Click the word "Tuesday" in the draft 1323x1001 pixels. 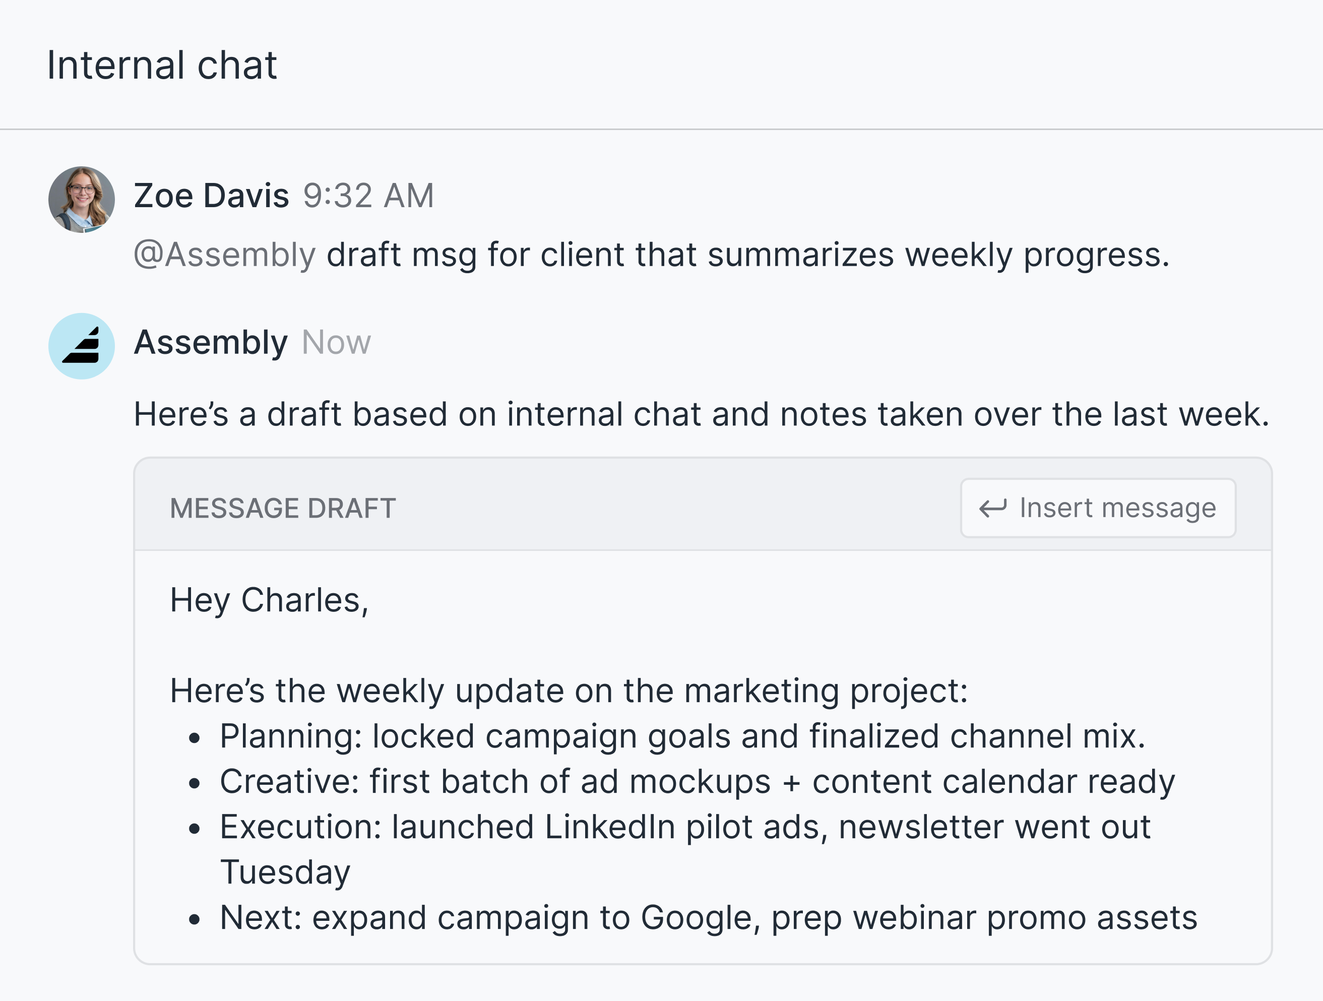285,872
